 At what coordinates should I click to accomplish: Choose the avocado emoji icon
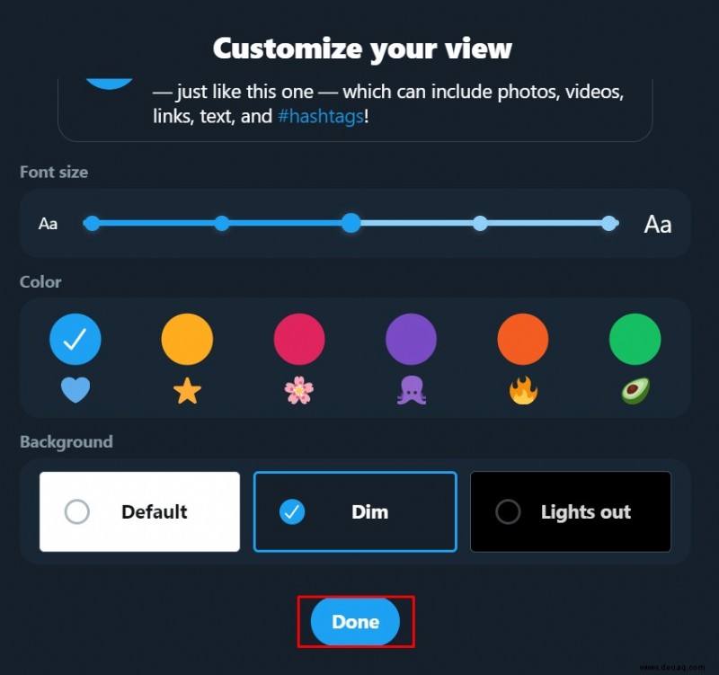click(x=635, y=390)
